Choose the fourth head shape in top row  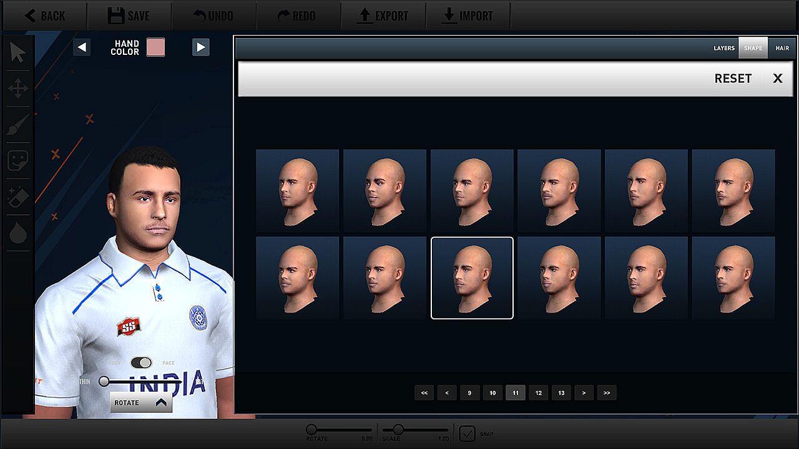(559, 191)
